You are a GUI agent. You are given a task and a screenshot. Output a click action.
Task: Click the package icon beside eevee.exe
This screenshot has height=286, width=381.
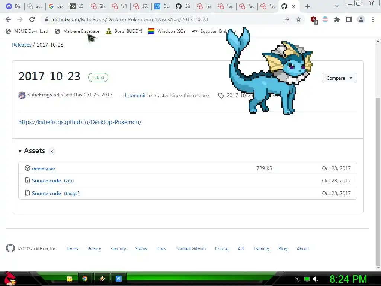tap(28, 168)
